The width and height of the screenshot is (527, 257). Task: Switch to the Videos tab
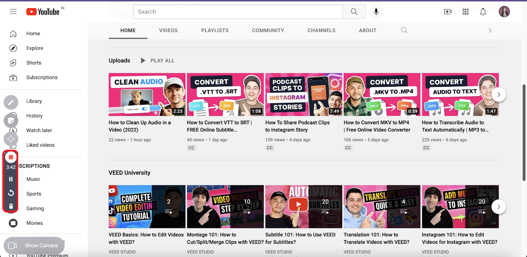(168, 30)
